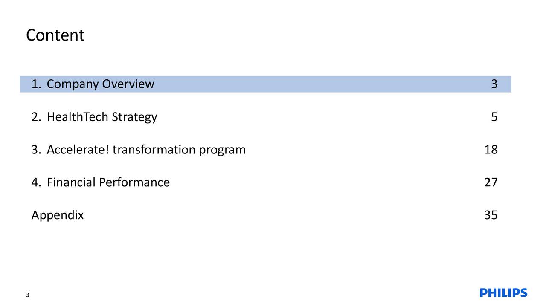The image size is (546, 307).
Task: Select page number 18 in contents
Action: (491, 150)
